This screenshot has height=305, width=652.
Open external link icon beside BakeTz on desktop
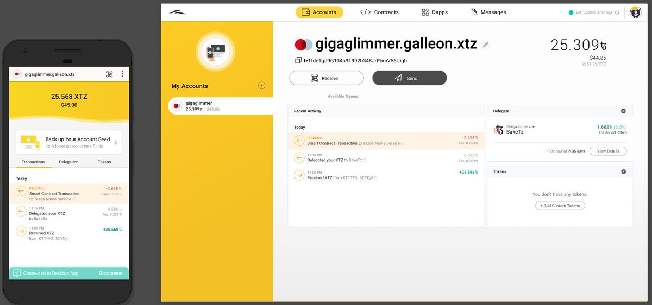(365, 160)
